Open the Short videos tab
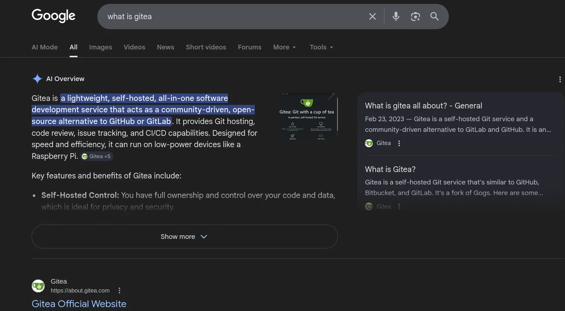The width and height of the screenshot is (565, 311). click(x=206, y=47)
